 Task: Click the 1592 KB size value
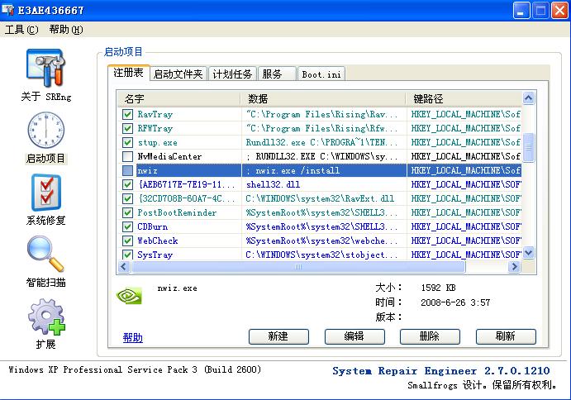438,288
